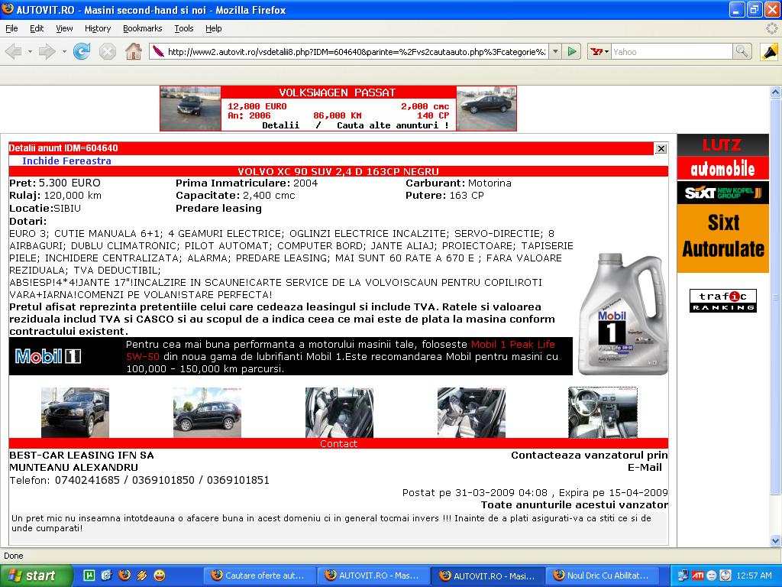This screenshot has width=782, height=587.
Task: Go back using the Back arrow
Action: [x=14, y=51]
